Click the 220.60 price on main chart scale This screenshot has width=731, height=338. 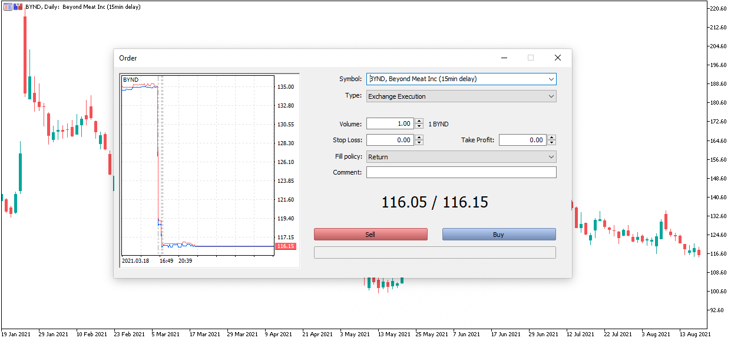click(x=719, y=9)
